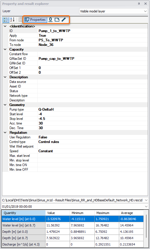Viewport: 150px width, 249px height.
Task: Click the Value column header
Action: pos(58,213)
